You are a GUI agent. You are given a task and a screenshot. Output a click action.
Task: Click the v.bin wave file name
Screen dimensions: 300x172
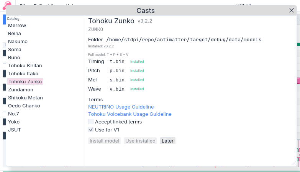click(x=117, y=89)
